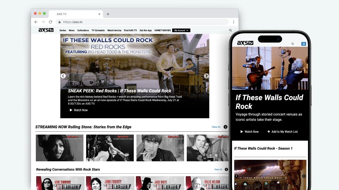
Task: Open the search icon in the navigation bar
Action: click(230, 30)
